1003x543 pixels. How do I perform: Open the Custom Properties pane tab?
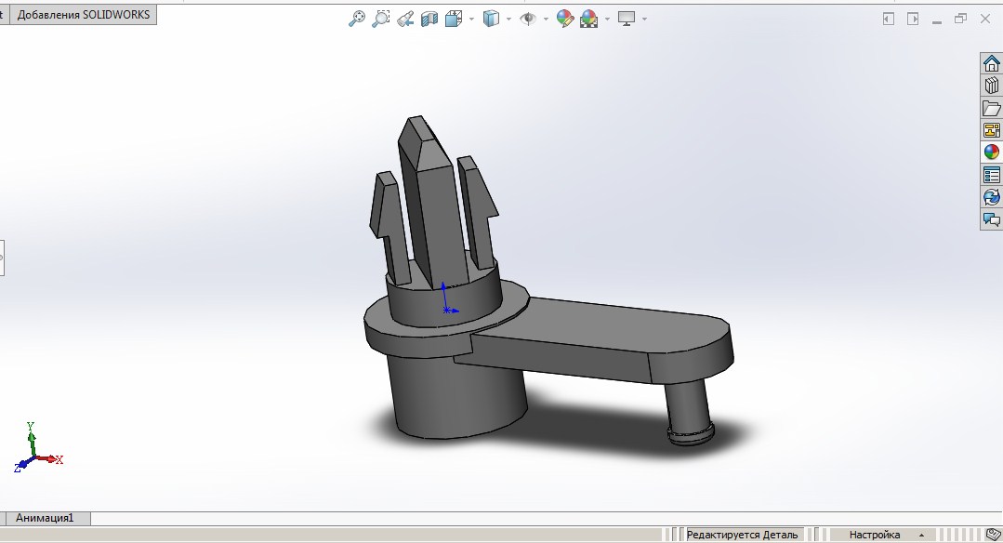pyautogui.click(x=992, y=175)
